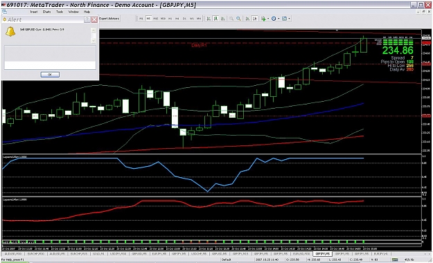Close the Alert dialog
Image resolution: width=433 pixels, height=263 pixels.
point(94,19)
